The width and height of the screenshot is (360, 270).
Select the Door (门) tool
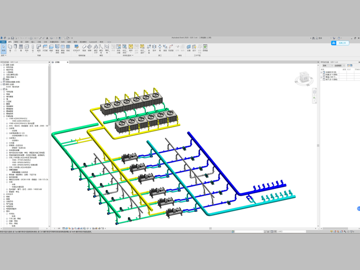pyautogui.click(x=16, y=48)
